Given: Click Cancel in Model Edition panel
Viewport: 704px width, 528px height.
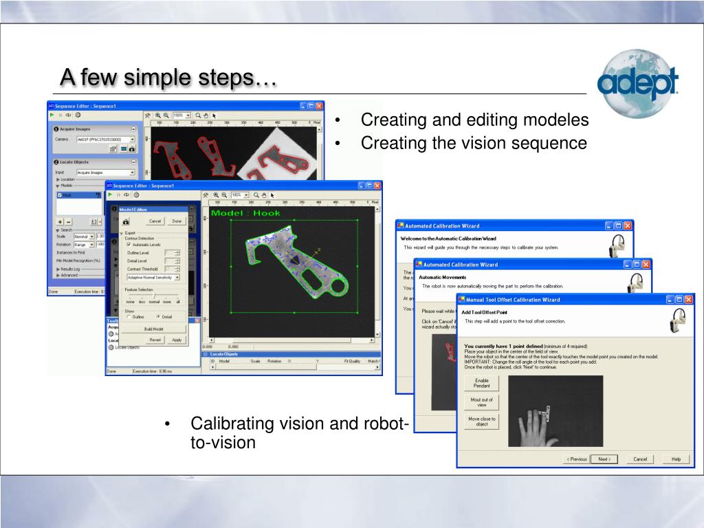Looking at the screenshot, I should [155, 221].
